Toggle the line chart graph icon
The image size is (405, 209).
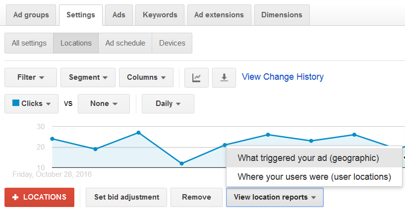[196, 78]
